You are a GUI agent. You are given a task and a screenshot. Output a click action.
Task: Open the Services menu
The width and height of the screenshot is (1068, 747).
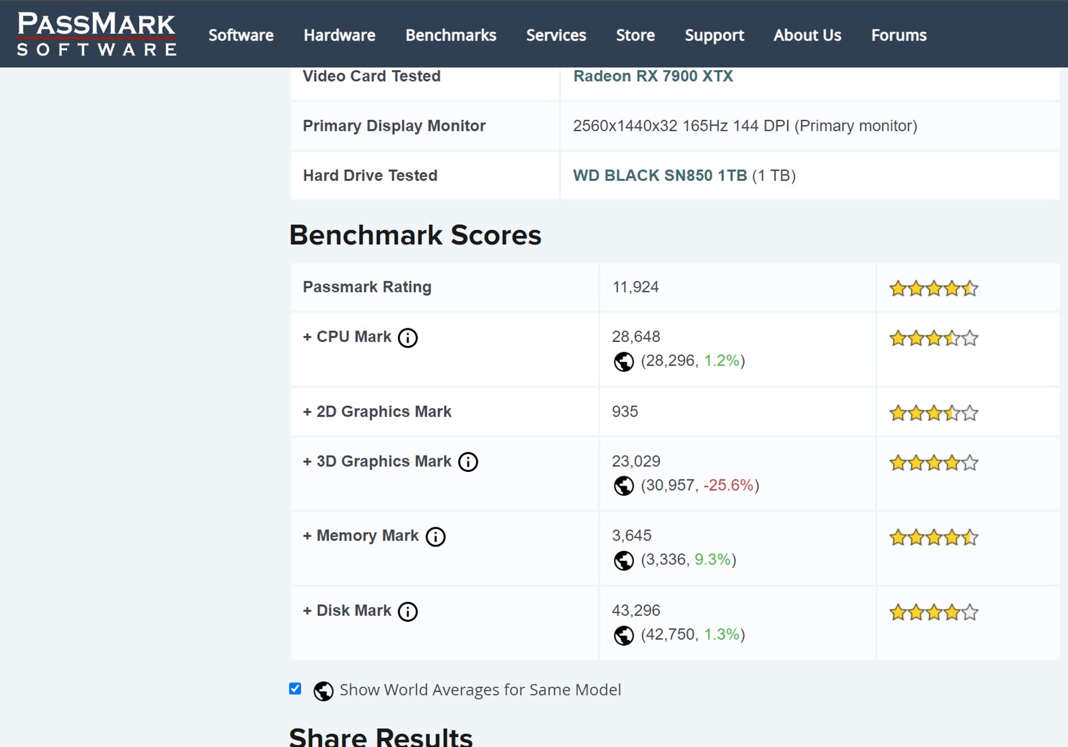[x=556, y=35]
